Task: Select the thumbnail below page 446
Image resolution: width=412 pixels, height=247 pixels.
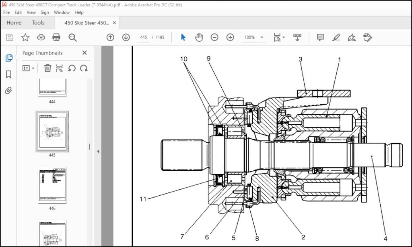Action: tap(52, 233)
